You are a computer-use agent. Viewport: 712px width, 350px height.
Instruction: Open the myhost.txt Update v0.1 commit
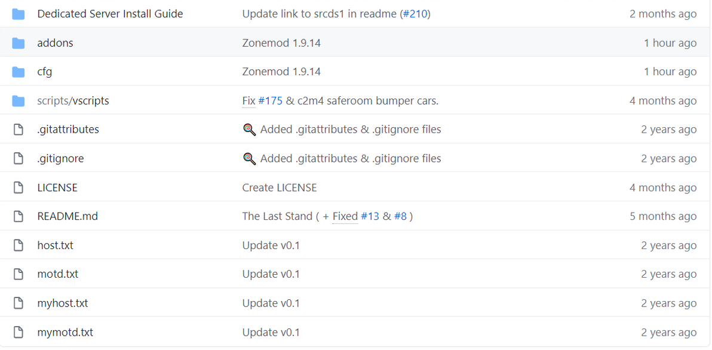(x=271, y=303)
